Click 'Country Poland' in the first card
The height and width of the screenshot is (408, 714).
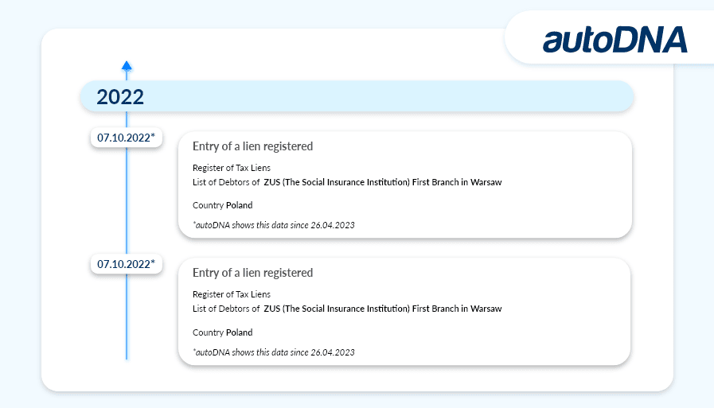click(x=223, y=205)
